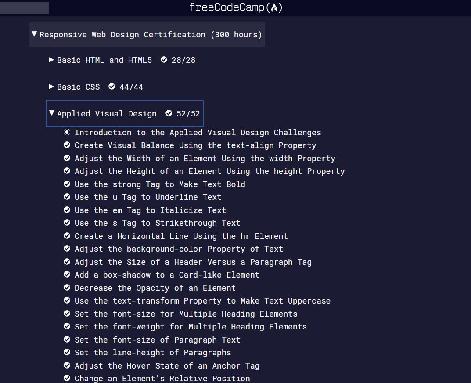Click checkmark next to font-weight Multiple Heading challenge
Image resolution: width=471 pixels, height=383 pixels.
tap(67, 326)
